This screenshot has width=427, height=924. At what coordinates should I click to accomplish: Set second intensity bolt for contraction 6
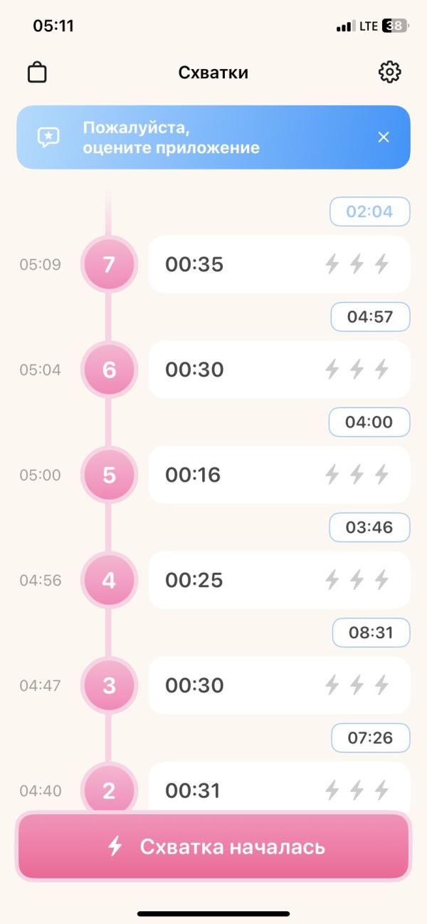[x=357, y=369]
